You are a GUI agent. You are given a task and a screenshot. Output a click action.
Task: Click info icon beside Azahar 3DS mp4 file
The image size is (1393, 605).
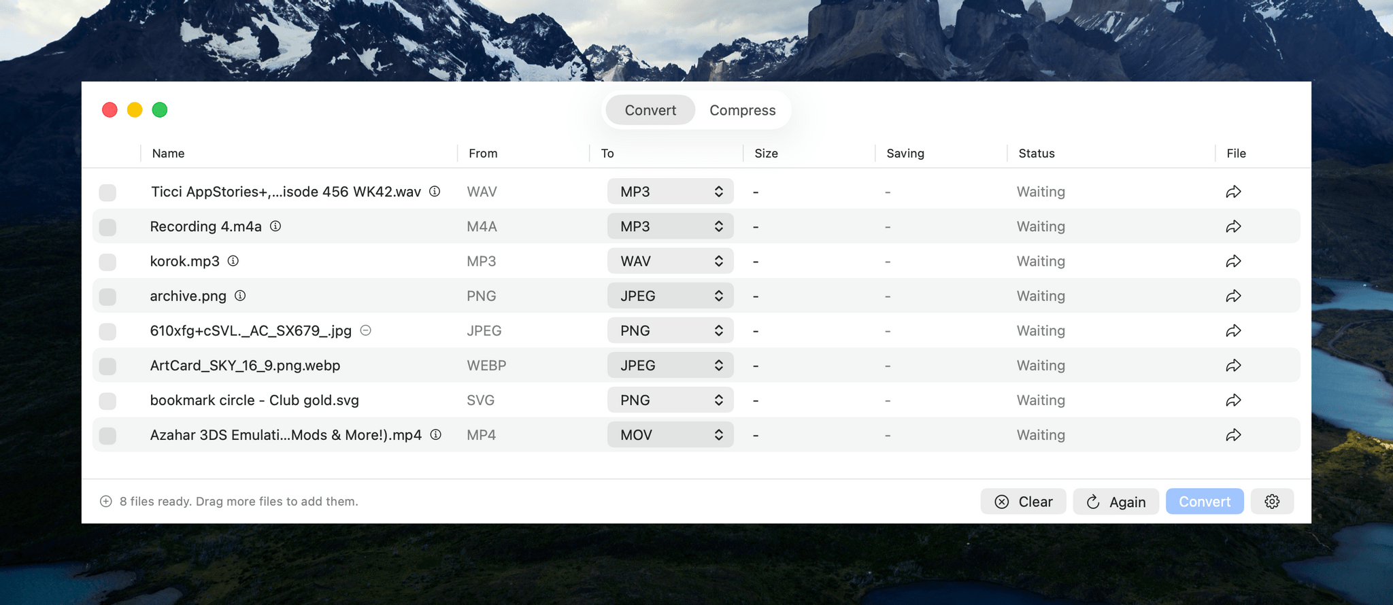[436, 435]
